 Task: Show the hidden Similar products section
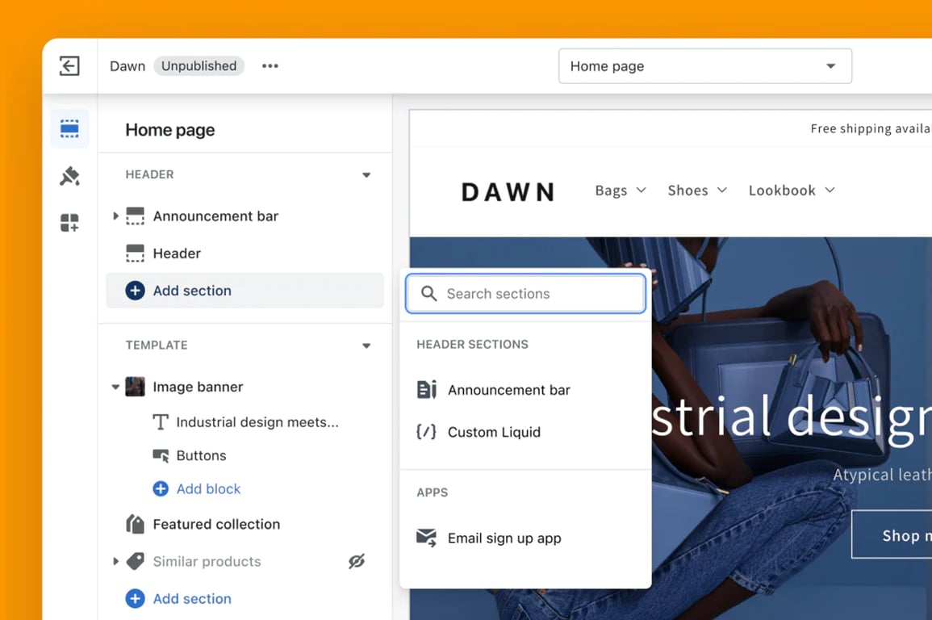(x=356, y=561)
